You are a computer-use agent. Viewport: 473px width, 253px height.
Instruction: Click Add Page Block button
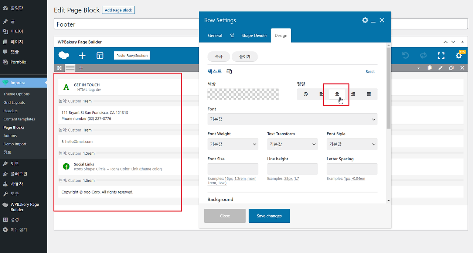pos(118,10)
